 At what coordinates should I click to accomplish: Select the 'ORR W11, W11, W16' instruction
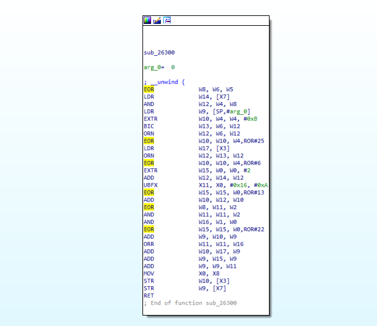(193, 244)
